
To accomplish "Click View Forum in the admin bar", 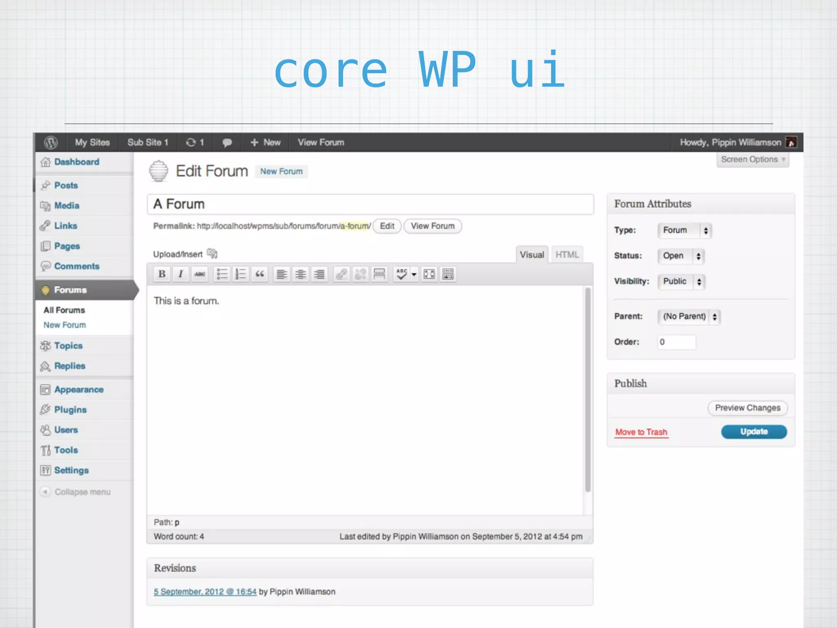I will coord(321,142).
